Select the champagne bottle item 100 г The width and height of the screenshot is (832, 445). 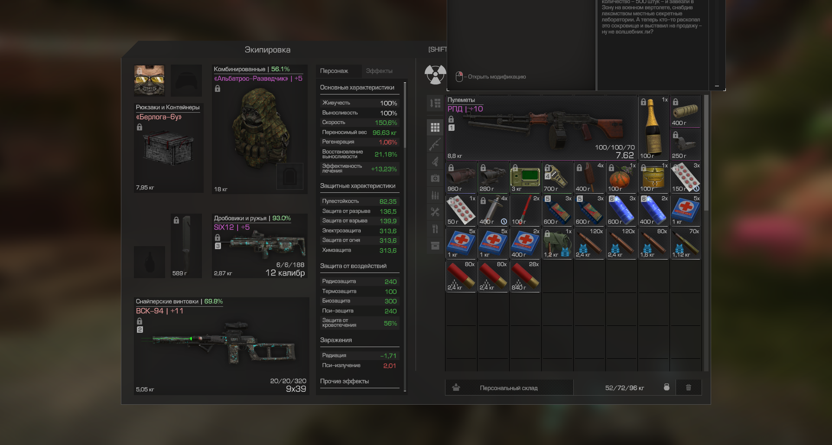click(x=653, y=128)
